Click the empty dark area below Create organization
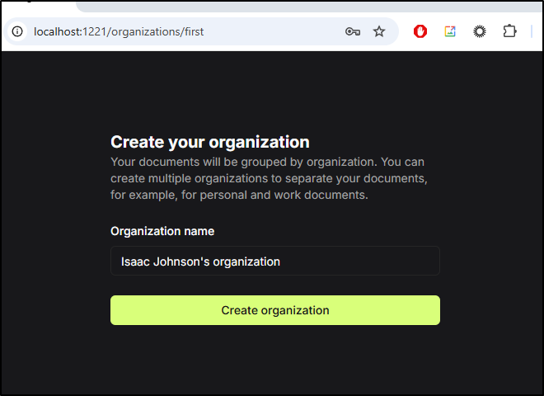Image resolution: width=544 pixels, height=396 pixels. pos(275,360)
